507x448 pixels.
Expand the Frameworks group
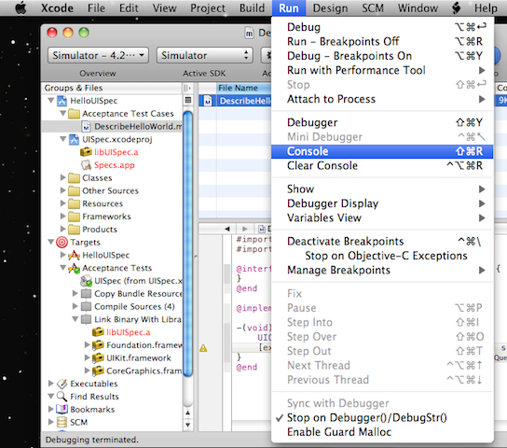point(63,217)
